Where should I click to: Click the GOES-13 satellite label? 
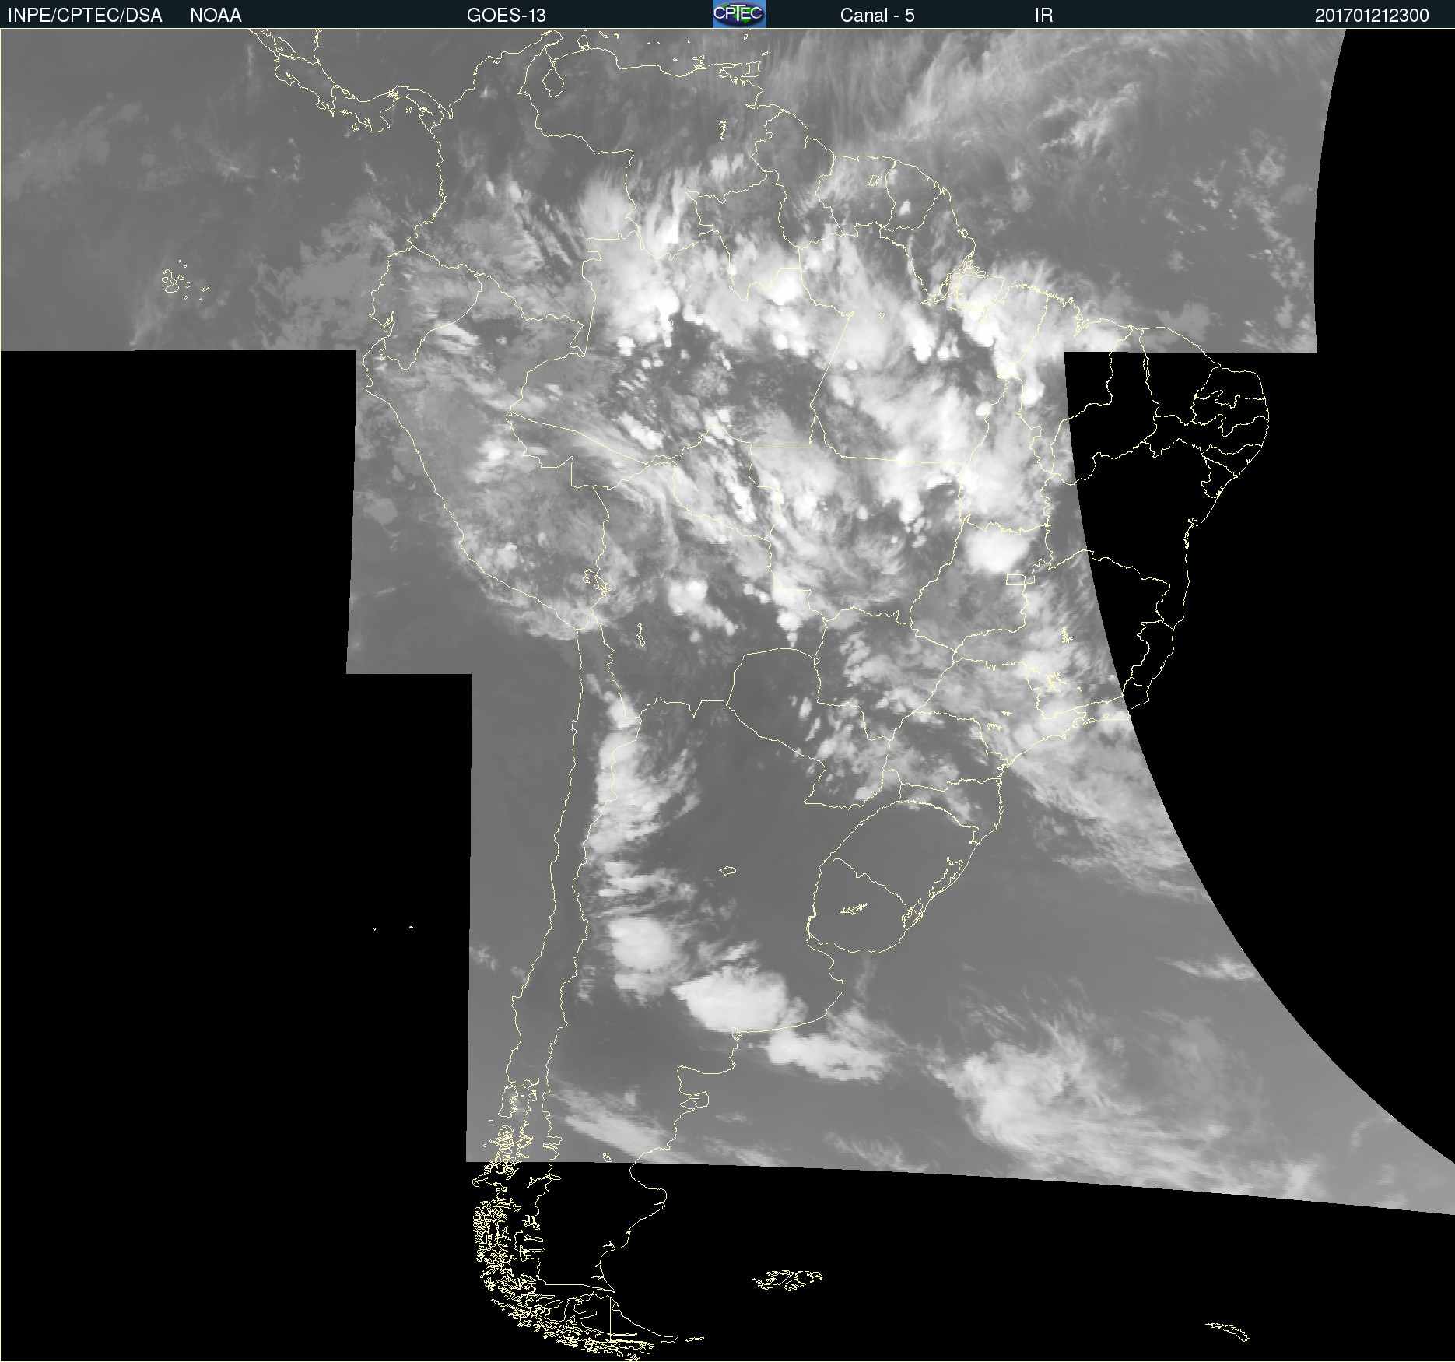pyautogui.click(x=507, y=16)
